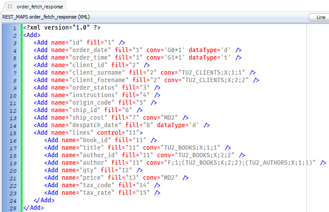Select the order_fetch_response tab
This screenshot has width=329, height=212.
[x=40, y=7]
